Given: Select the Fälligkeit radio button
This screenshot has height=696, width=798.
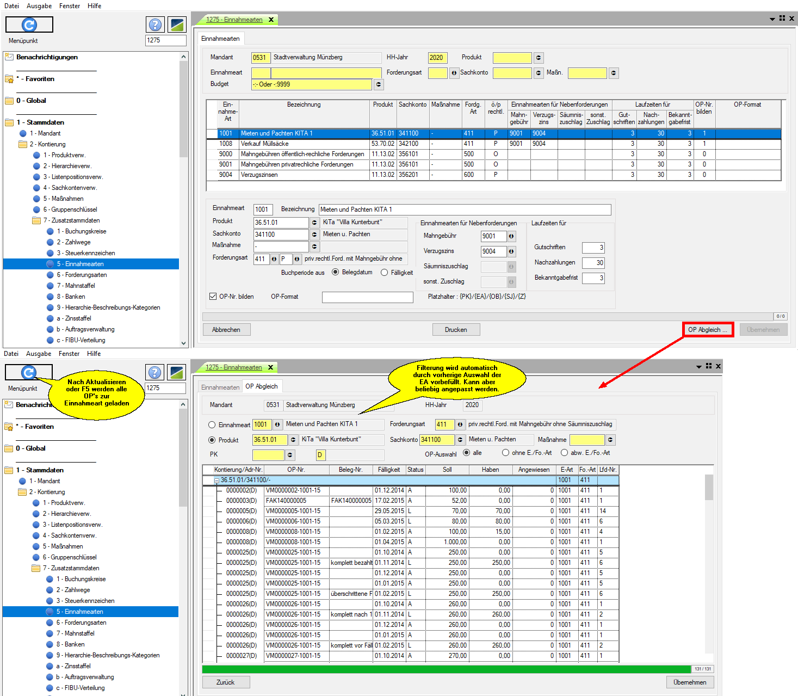Looking at the screenshot, I should [x=385, y=273].
